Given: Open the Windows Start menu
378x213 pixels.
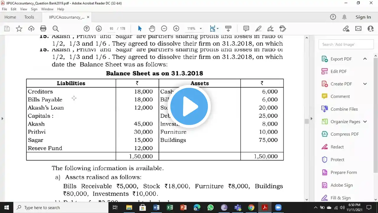Looking at the screenshot, I should [x=6, y=207].
